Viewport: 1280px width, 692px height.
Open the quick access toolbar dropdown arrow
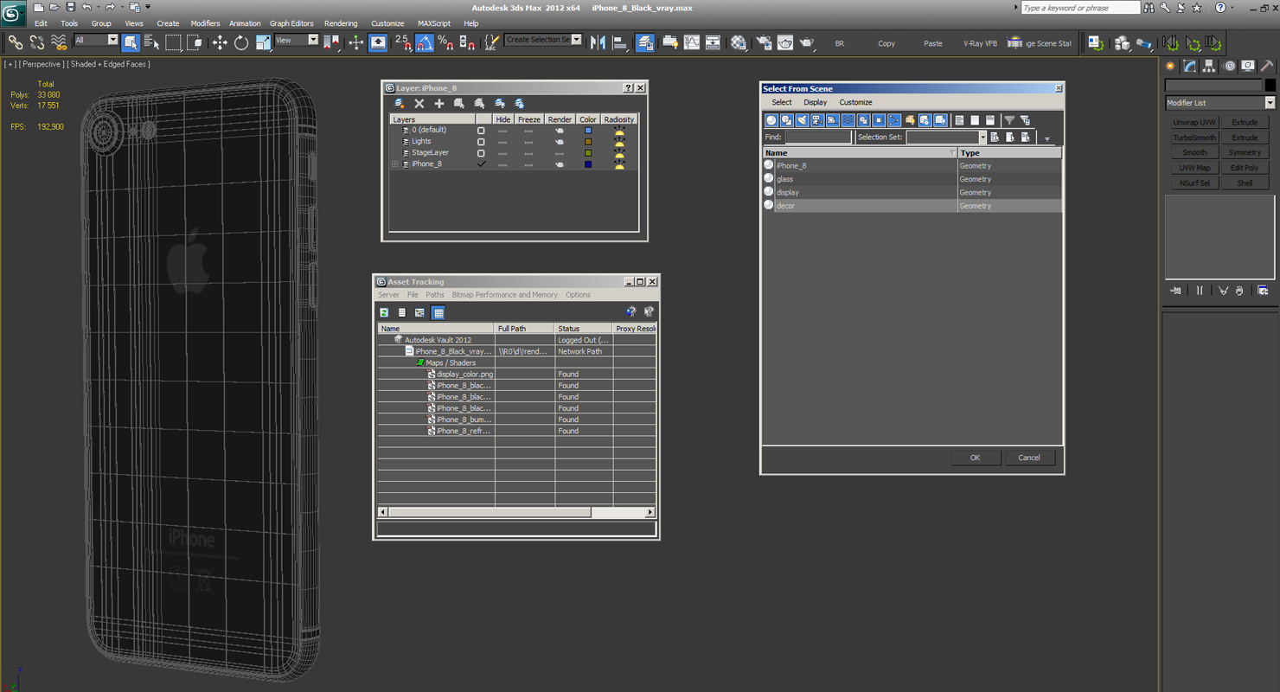[x=148, y=7]
